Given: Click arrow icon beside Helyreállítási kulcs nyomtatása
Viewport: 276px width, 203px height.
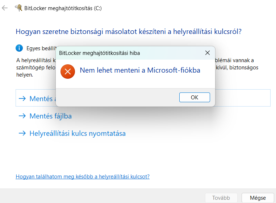Looking at the screenshot, I should coord(22,133).
